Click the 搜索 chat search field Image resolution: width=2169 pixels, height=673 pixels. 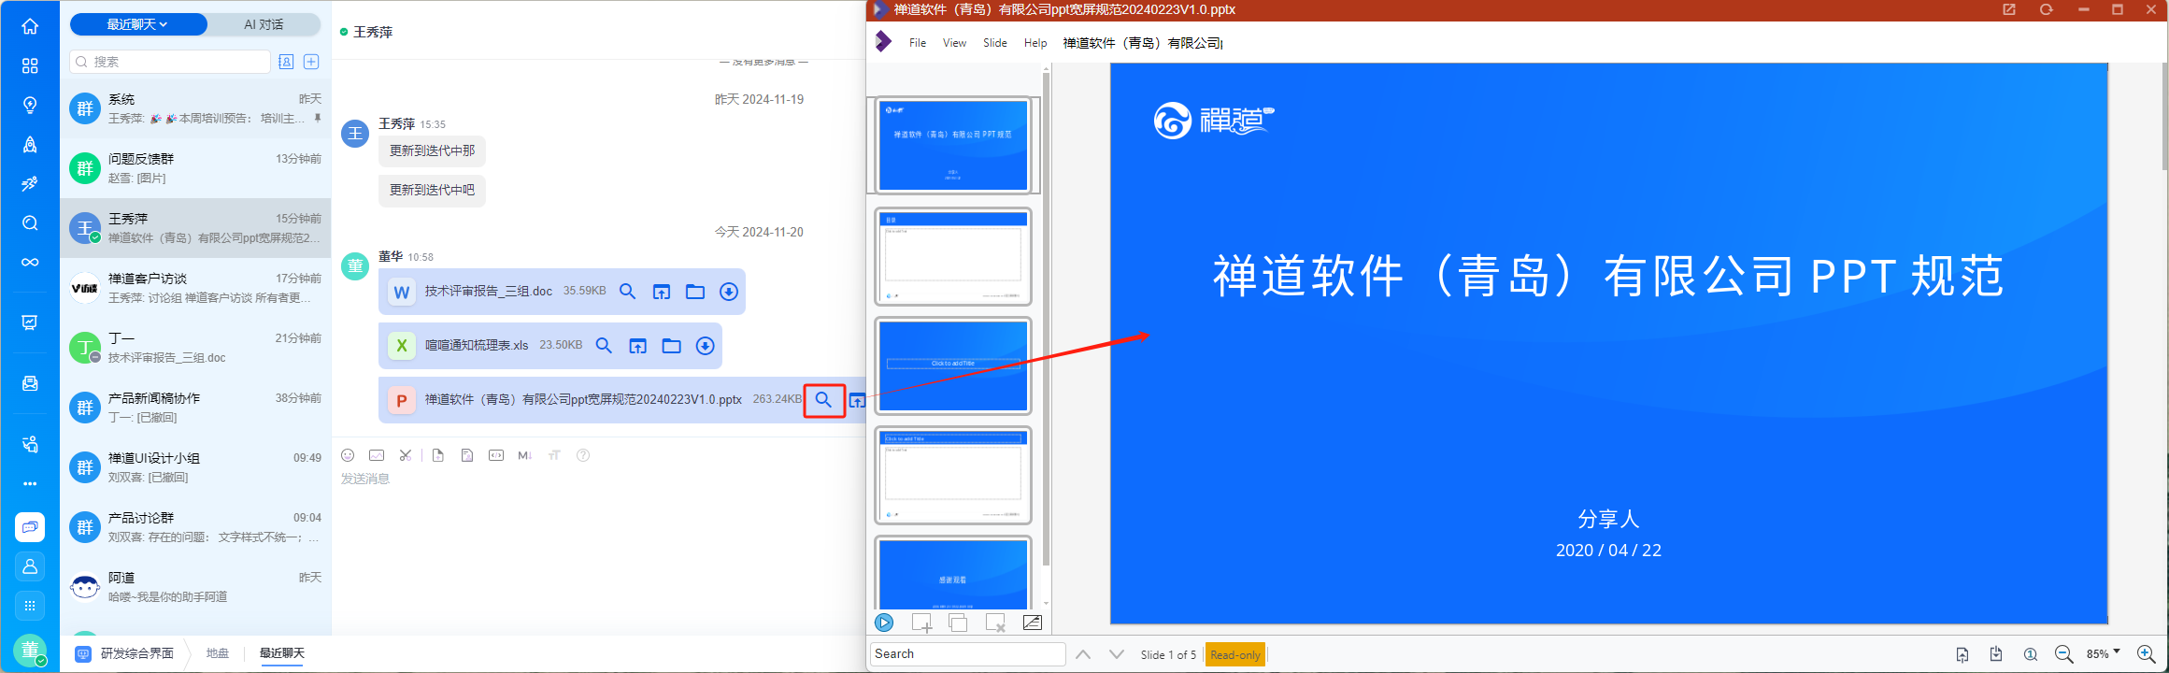point(170,62)
